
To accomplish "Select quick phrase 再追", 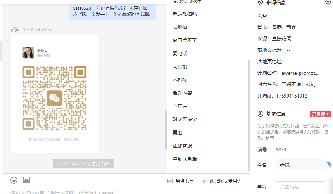I will click(177, 133).
